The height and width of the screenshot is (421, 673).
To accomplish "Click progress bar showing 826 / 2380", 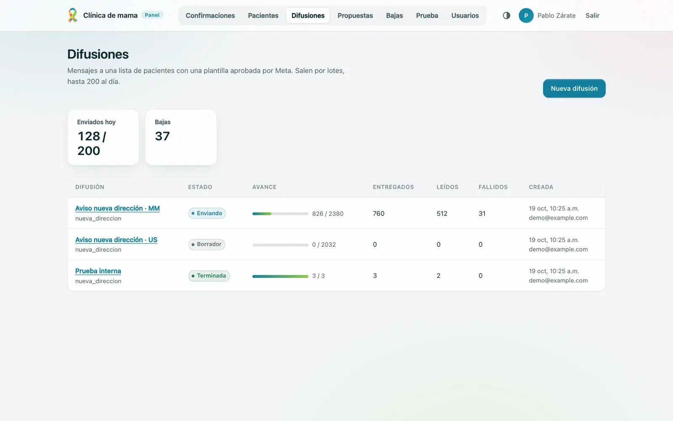I will (280, 214).
